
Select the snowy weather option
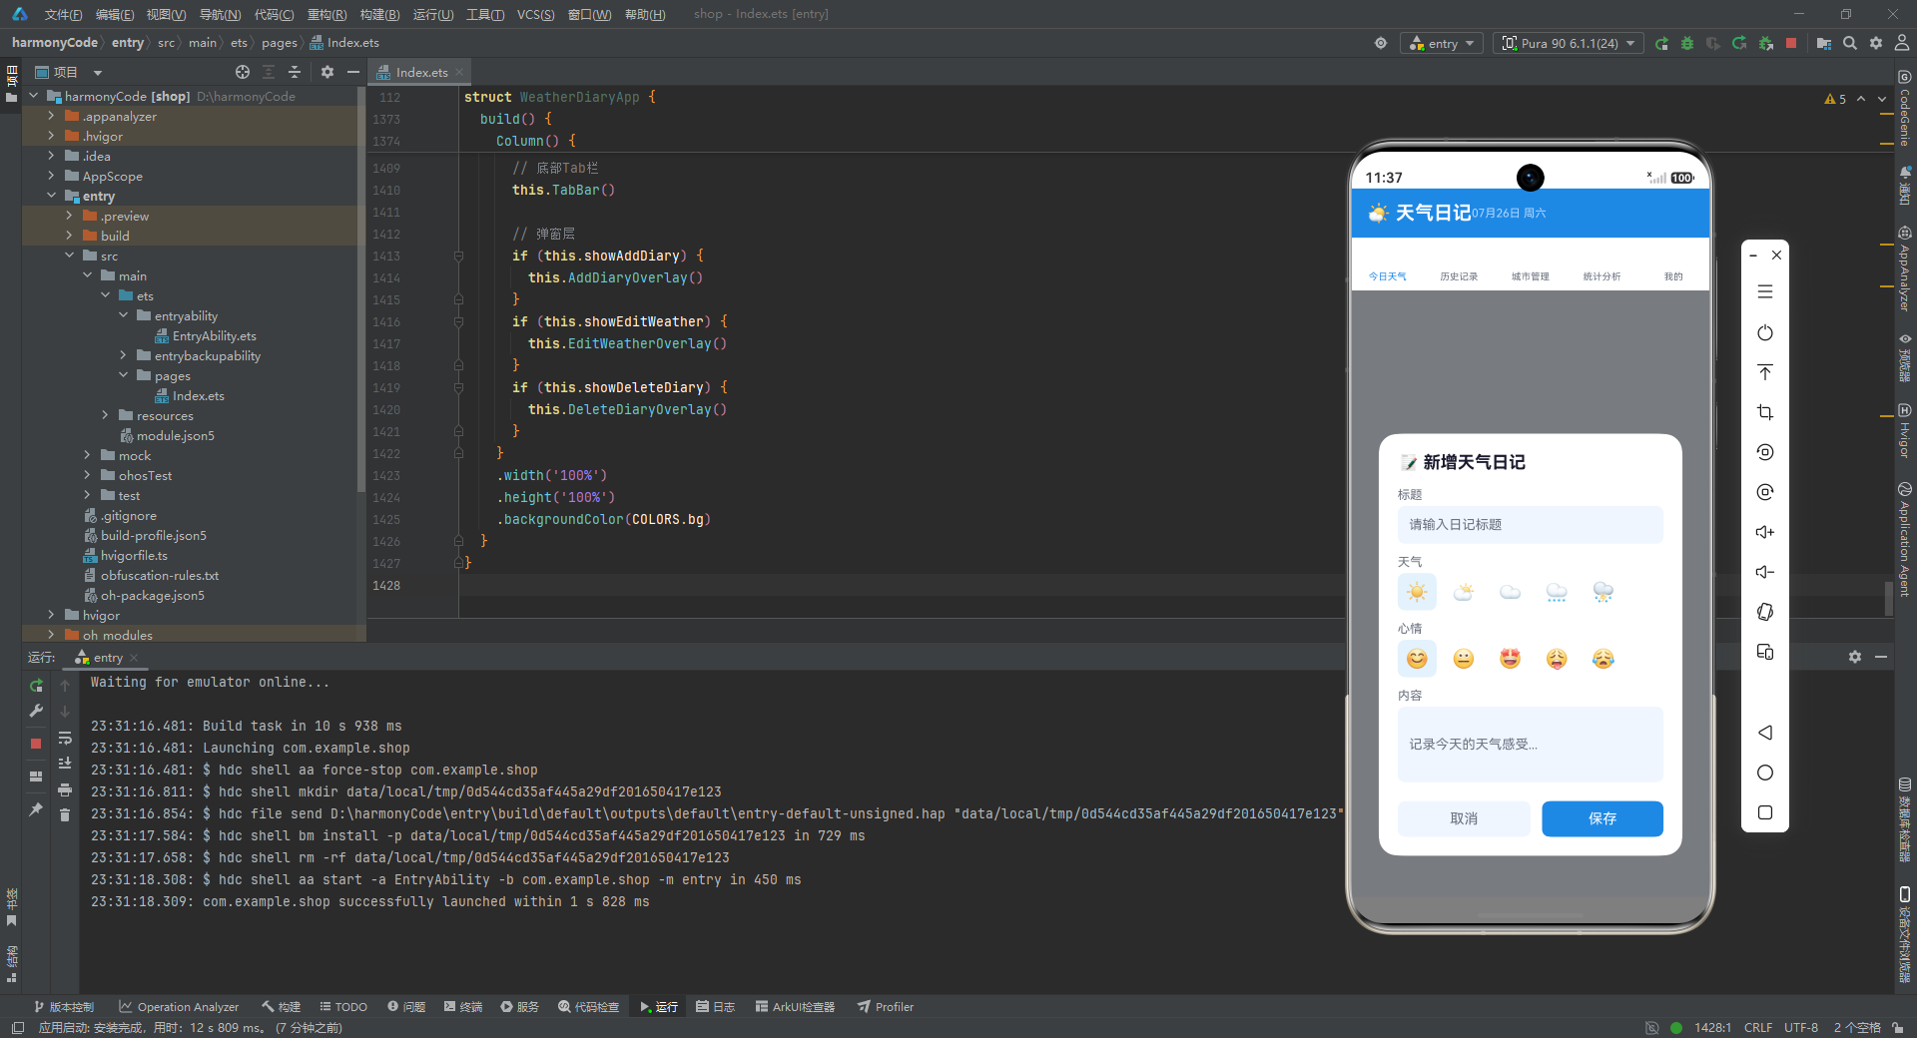point(1557,592)
